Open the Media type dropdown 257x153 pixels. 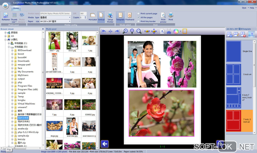(x=70, y=17)
